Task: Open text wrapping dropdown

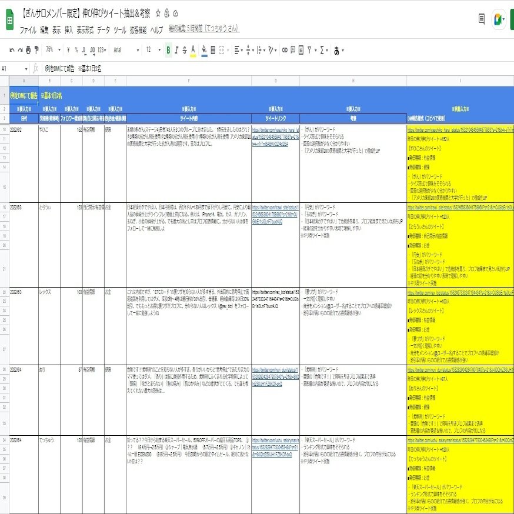Action: click(x=261, y=50)
